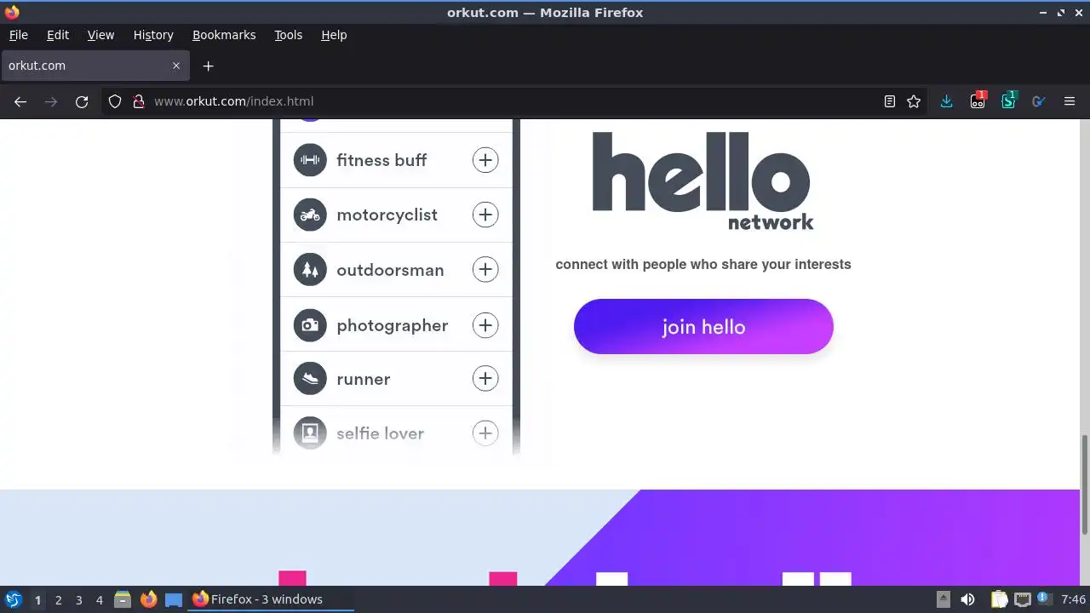Click the join hello button
Screen dimensions: 1090x613
(703, 327)
